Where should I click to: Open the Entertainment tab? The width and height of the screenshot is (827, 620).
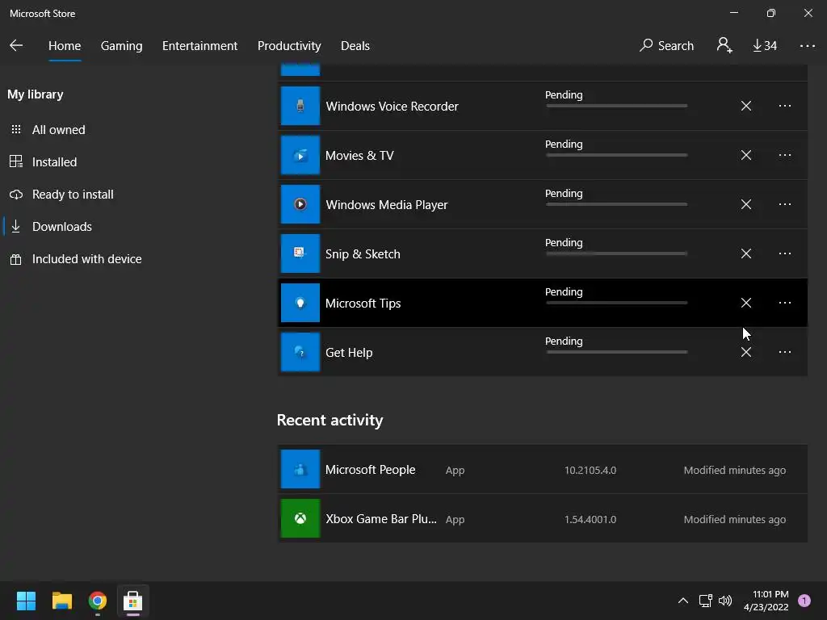pyautogui.click(x=200, y=46)
